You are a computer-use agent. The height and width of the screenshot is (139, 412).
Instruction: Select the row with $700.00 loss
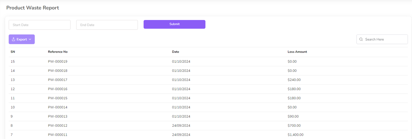coord(294,126)
